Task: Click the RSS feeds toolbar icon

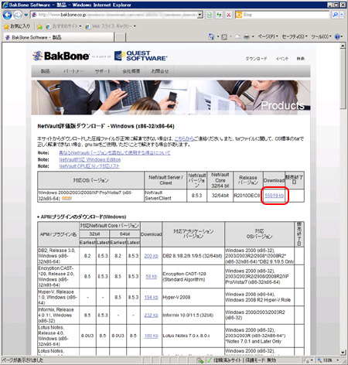Action: click(224, 37)
